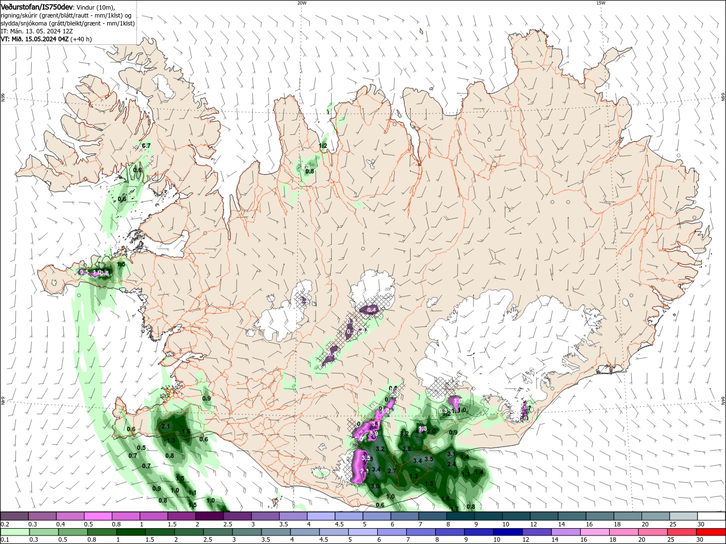Click the grey-green rain swatch at 3
The height and width of the screenshot is (544, 726).
click(x=246, y=532)
